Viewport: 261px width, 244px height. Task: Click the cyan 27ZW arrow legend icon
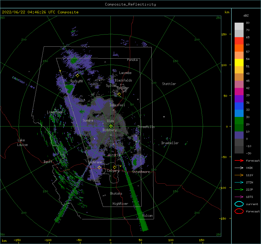pyautogui.click(x=239, y=182)
